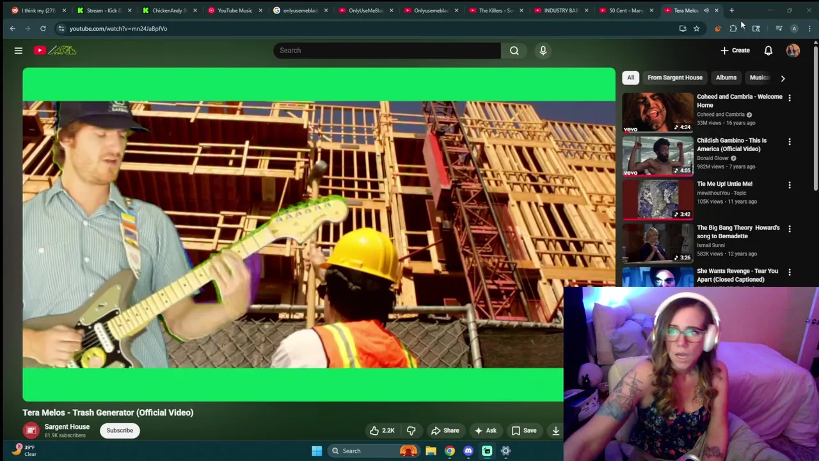Switch to the INDUSTRY BABY tab

pos(561,10)
